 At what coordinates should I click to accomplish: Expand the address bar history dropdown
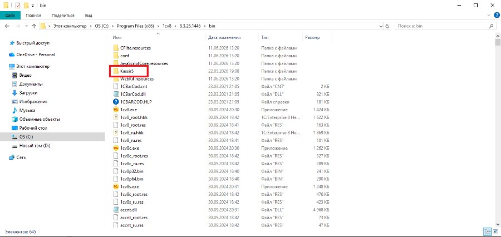[381, 26]
